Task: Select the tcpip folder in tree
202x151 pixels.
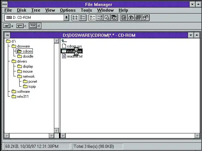Action: (29, 87)
